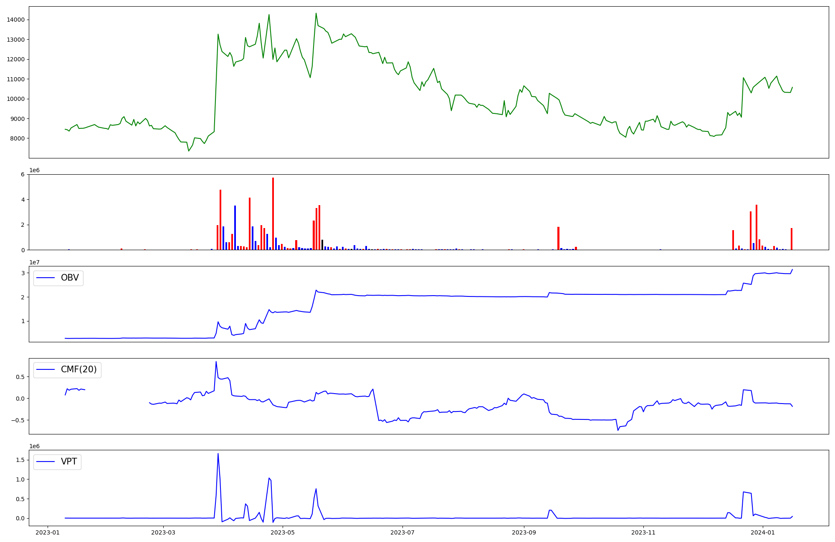Click the 2023-09 date tick label
Screen dimensions: 835x542
coord(524,532)
